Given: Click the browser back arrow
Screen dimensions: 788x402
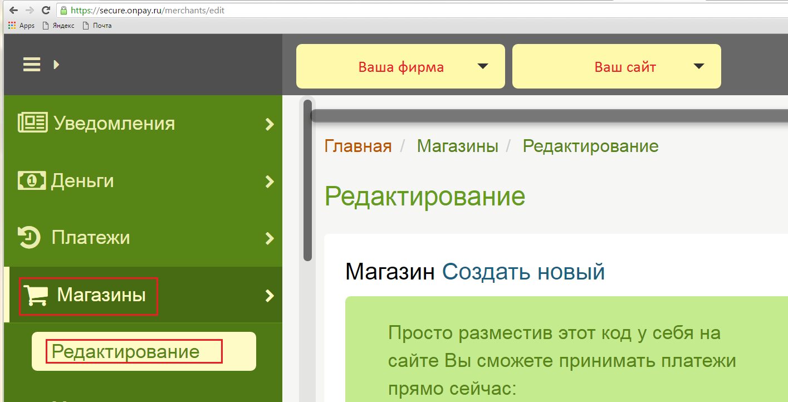Looking at the screenshot, I should coord(13,11).
